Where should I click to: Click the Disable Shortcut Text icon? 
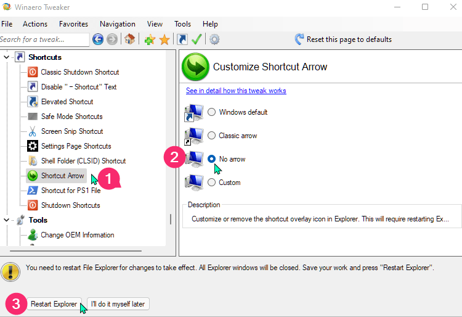coord(33,87)
